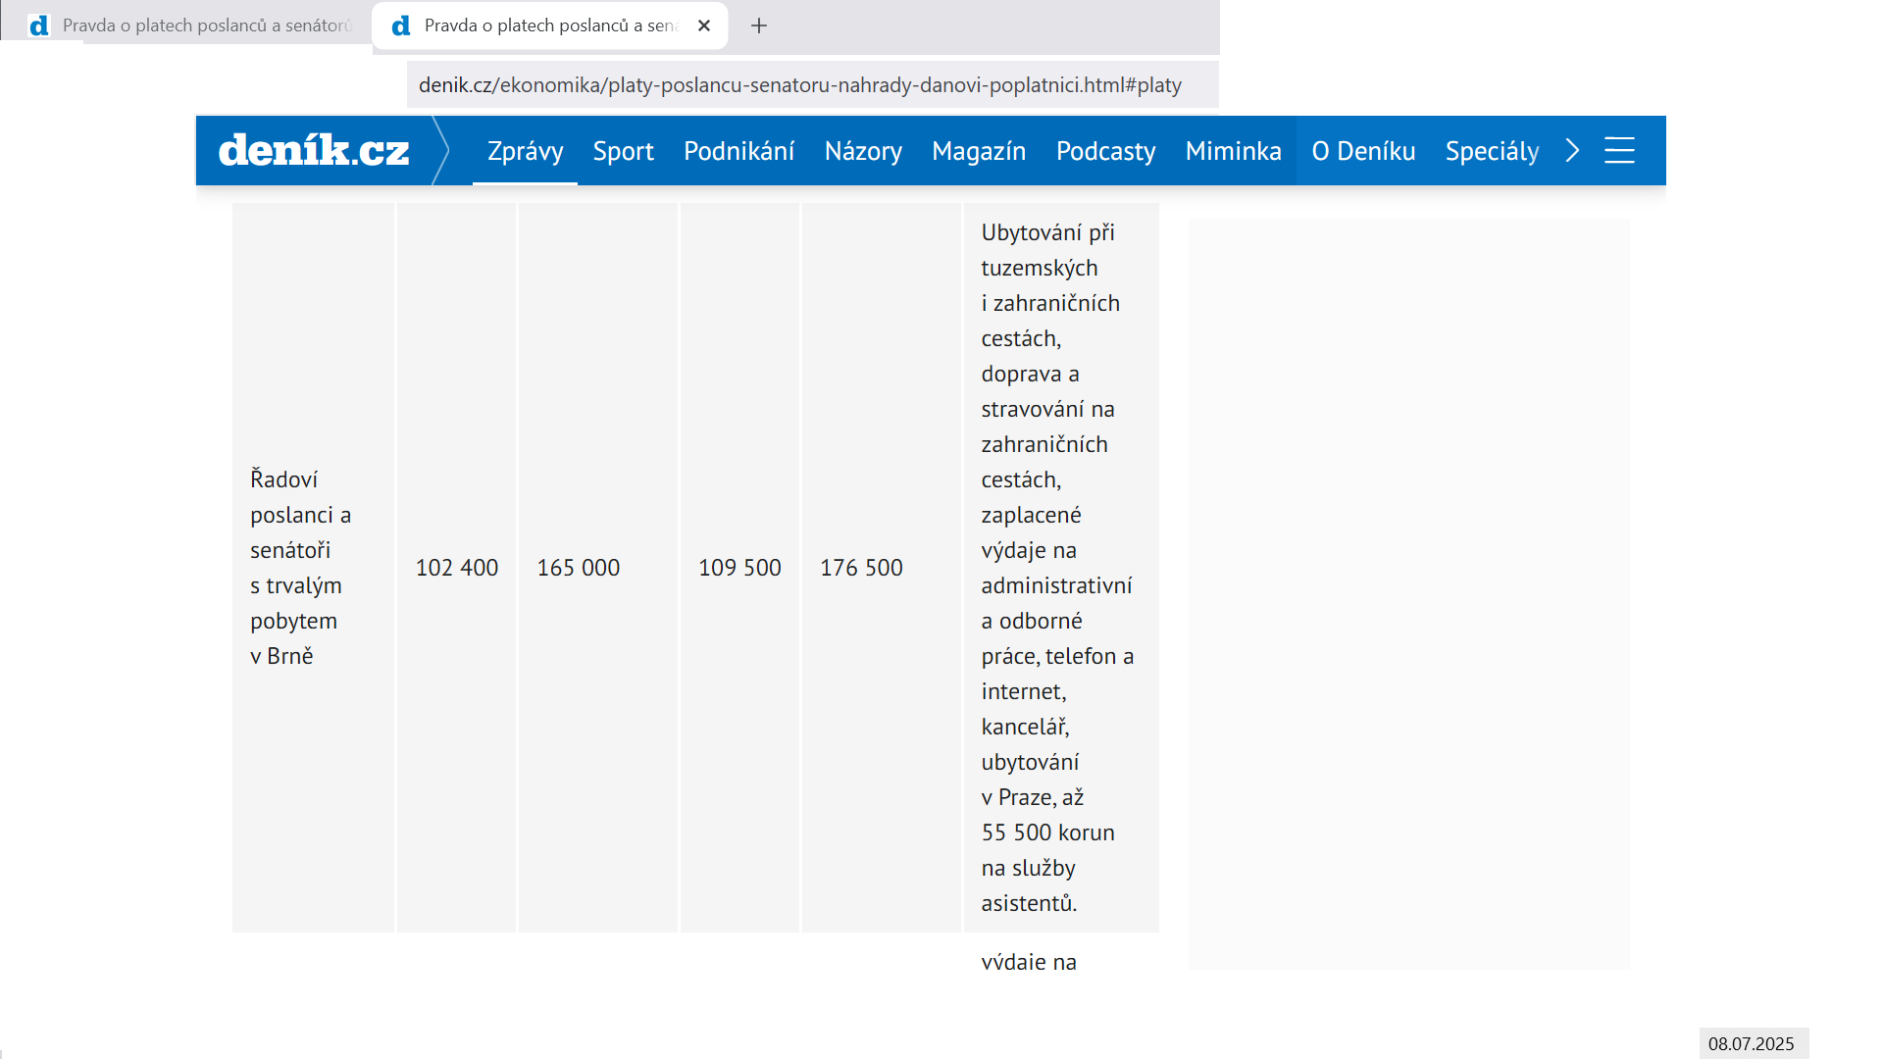Click the row label 'Řadoví poslanci a senátoři'
The width and height of the screenshot is (1883, 1059).
[300, 515]
